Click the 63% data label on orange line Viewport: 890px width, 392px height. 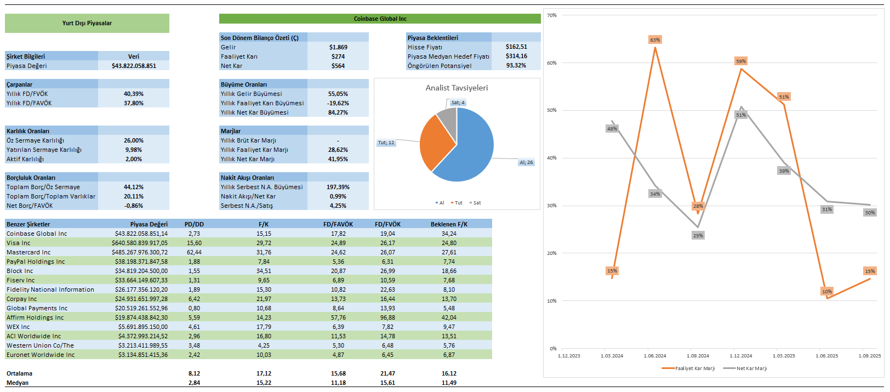(x=655, y=39)
